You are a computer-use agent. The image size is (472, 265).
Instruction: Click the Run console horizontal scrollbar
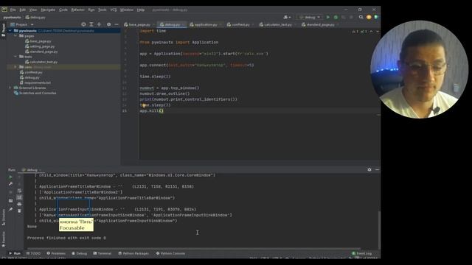coord(194,249)
